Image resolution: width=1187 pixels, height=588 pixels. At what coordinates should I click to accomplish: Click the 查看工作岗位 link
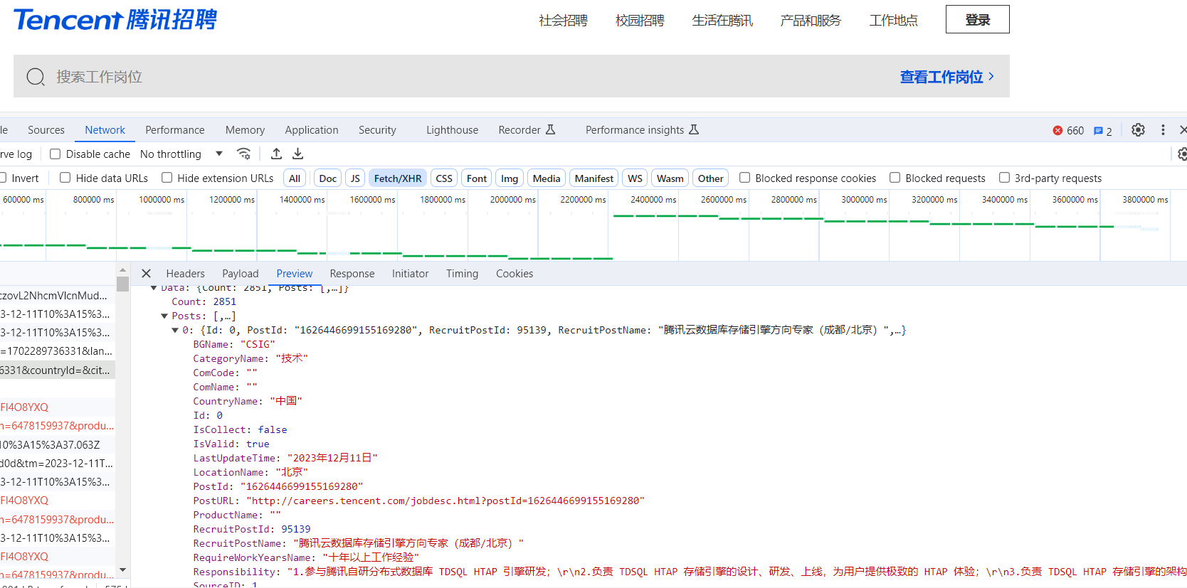click(x=947, y=77)
